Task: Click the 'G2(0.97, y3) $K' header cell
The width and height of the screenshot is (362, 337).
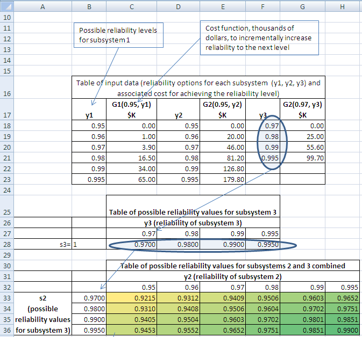Action: click(302, 109)
